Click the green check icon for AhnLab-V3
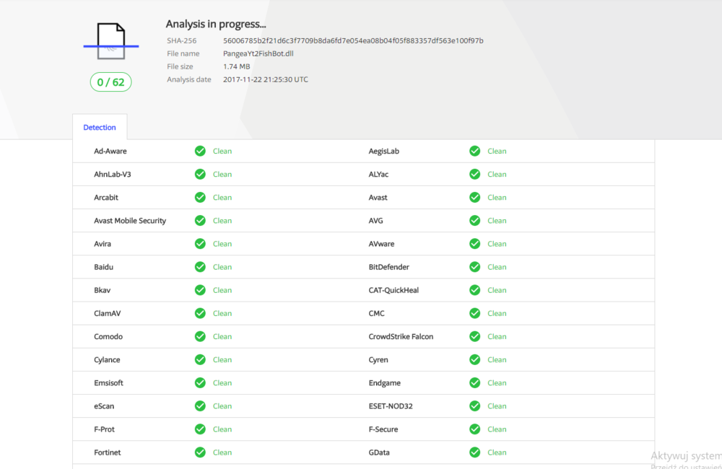722x469 pixels. point(200,174)
